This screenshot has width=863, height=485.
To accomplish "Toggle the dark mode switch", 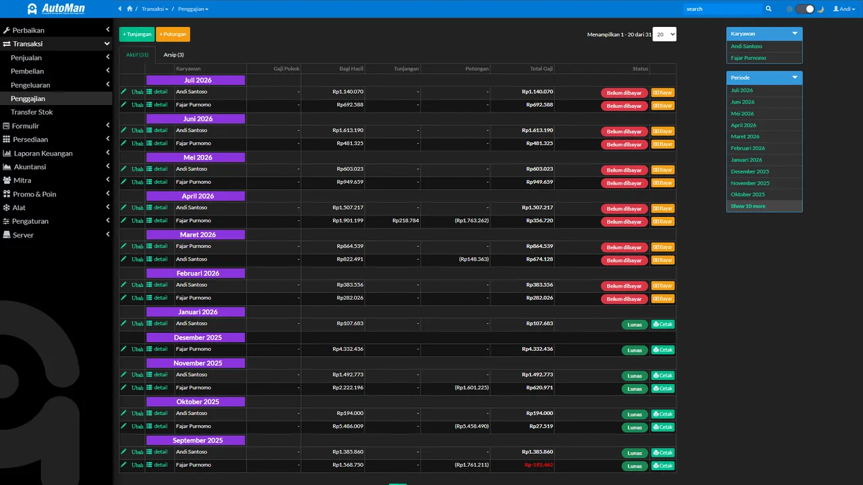I will coord(805,9).
